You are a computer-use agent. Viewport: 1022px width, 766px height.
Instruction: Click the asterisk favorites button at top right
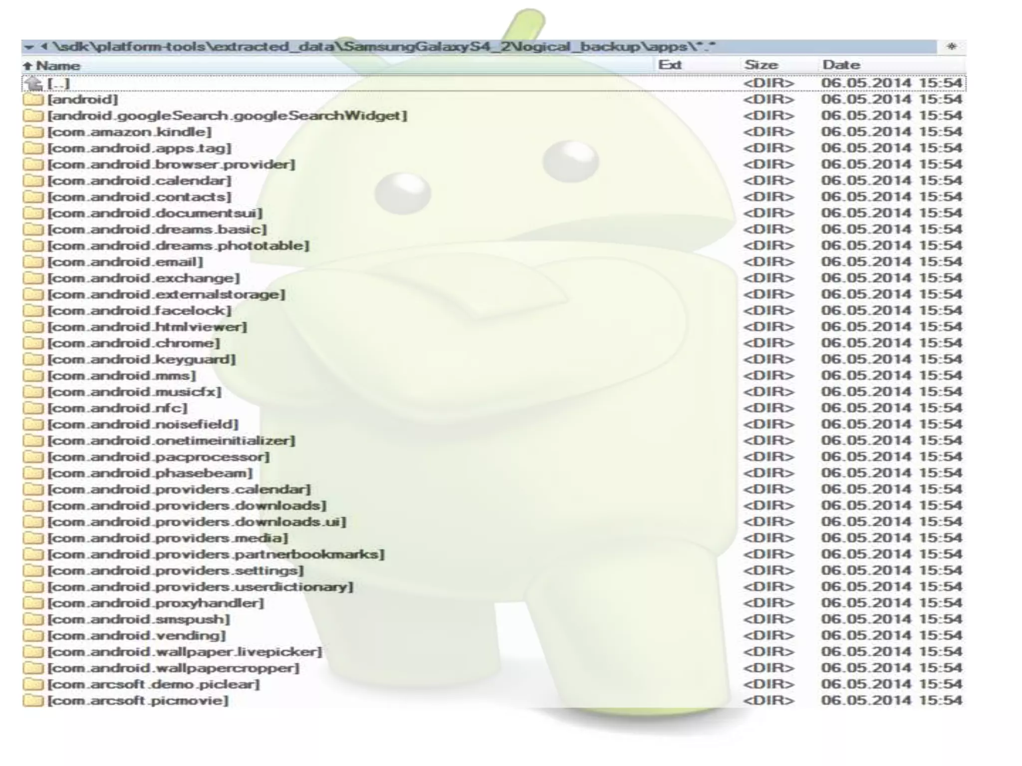[951, 47]
